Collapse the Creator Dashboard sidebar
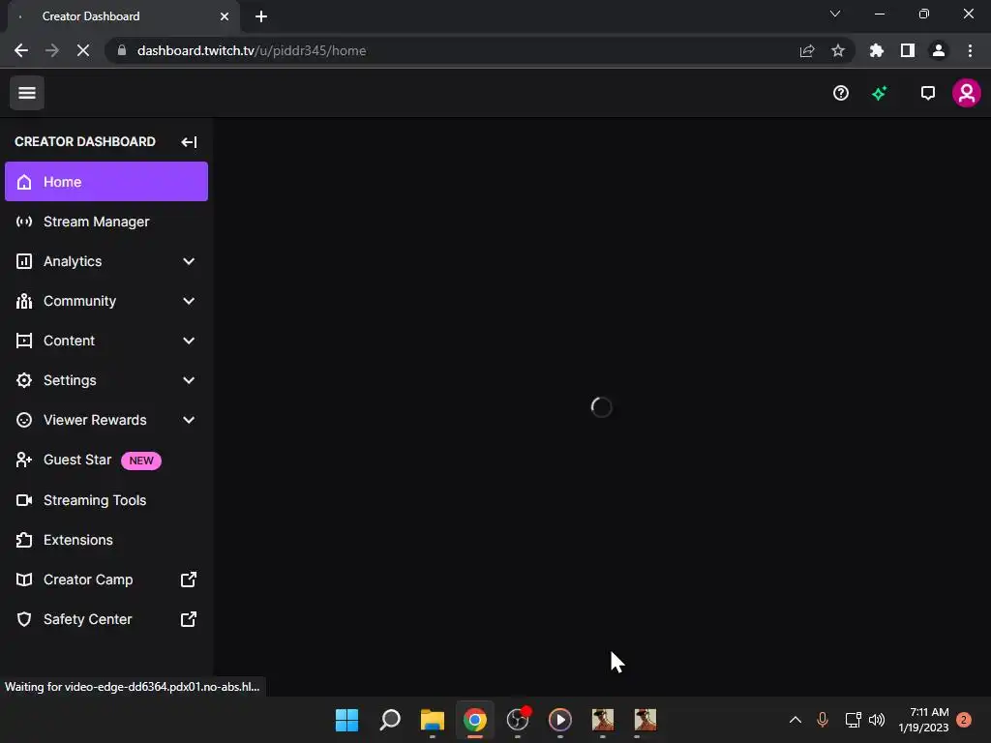991x743 pixels. 189,141
